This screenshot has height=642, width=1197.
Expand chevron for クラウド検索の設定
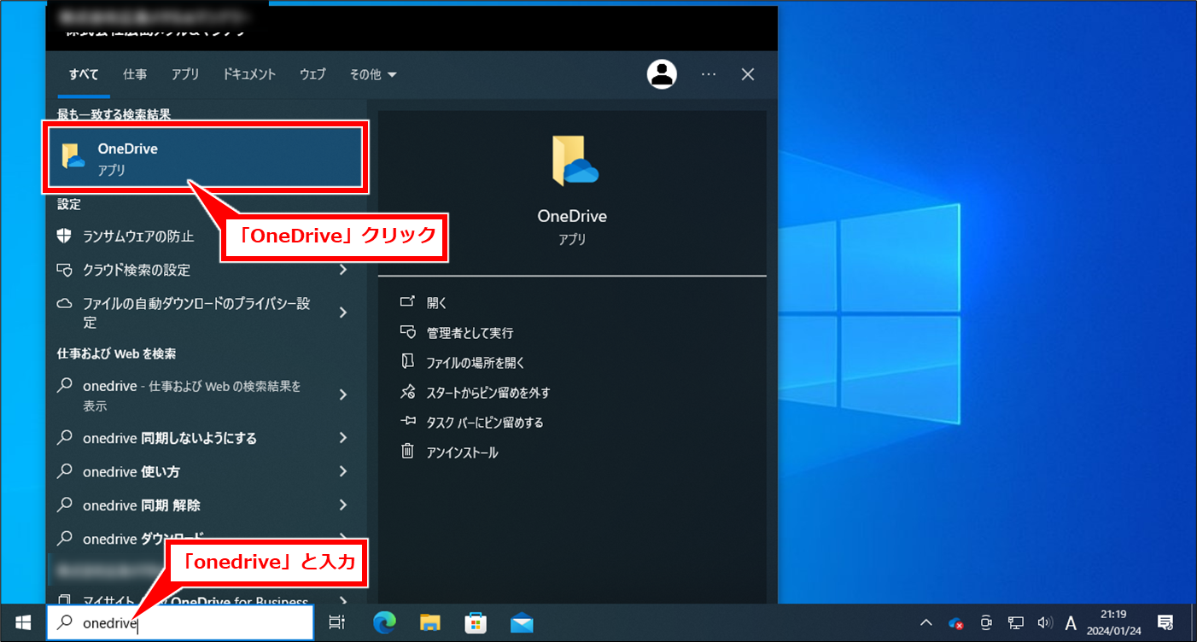click(343, 270)
